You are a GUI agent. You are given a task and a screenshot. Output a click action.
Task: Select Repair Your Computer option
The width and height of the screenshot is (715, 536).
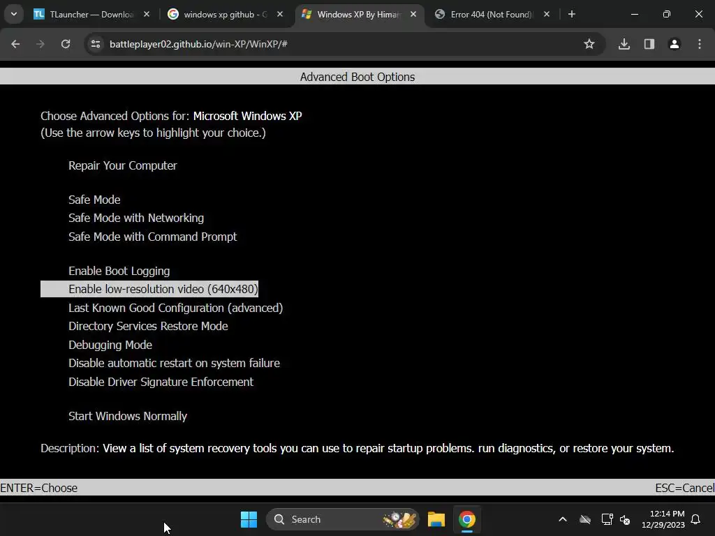tap(123, 165)
